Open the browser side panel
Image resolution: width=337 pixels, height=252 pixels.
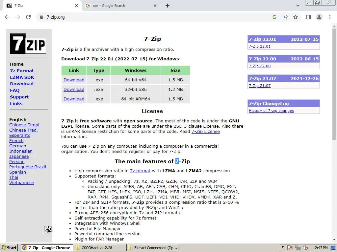tap(309, 17)
